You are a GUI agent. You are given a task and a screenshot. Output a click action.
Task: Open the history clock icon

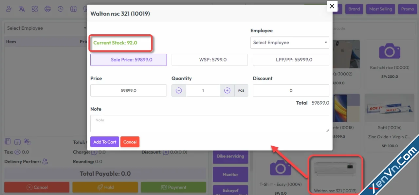click(x=61, y=9)
